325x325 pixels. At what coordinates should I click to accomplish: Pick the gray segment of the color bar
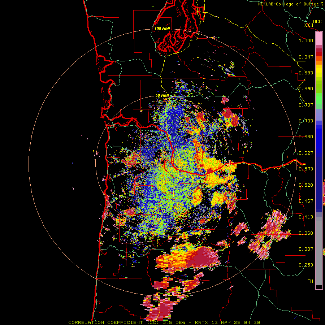pos(319,251)
